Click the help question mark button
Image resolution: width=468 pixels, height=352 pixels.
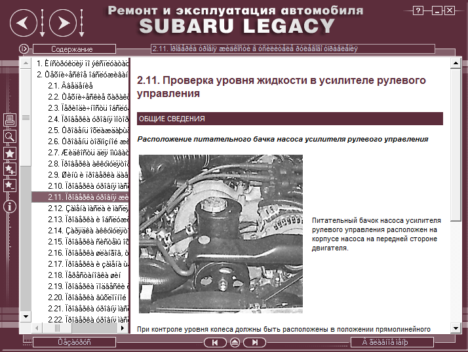[x=418, y=11]
